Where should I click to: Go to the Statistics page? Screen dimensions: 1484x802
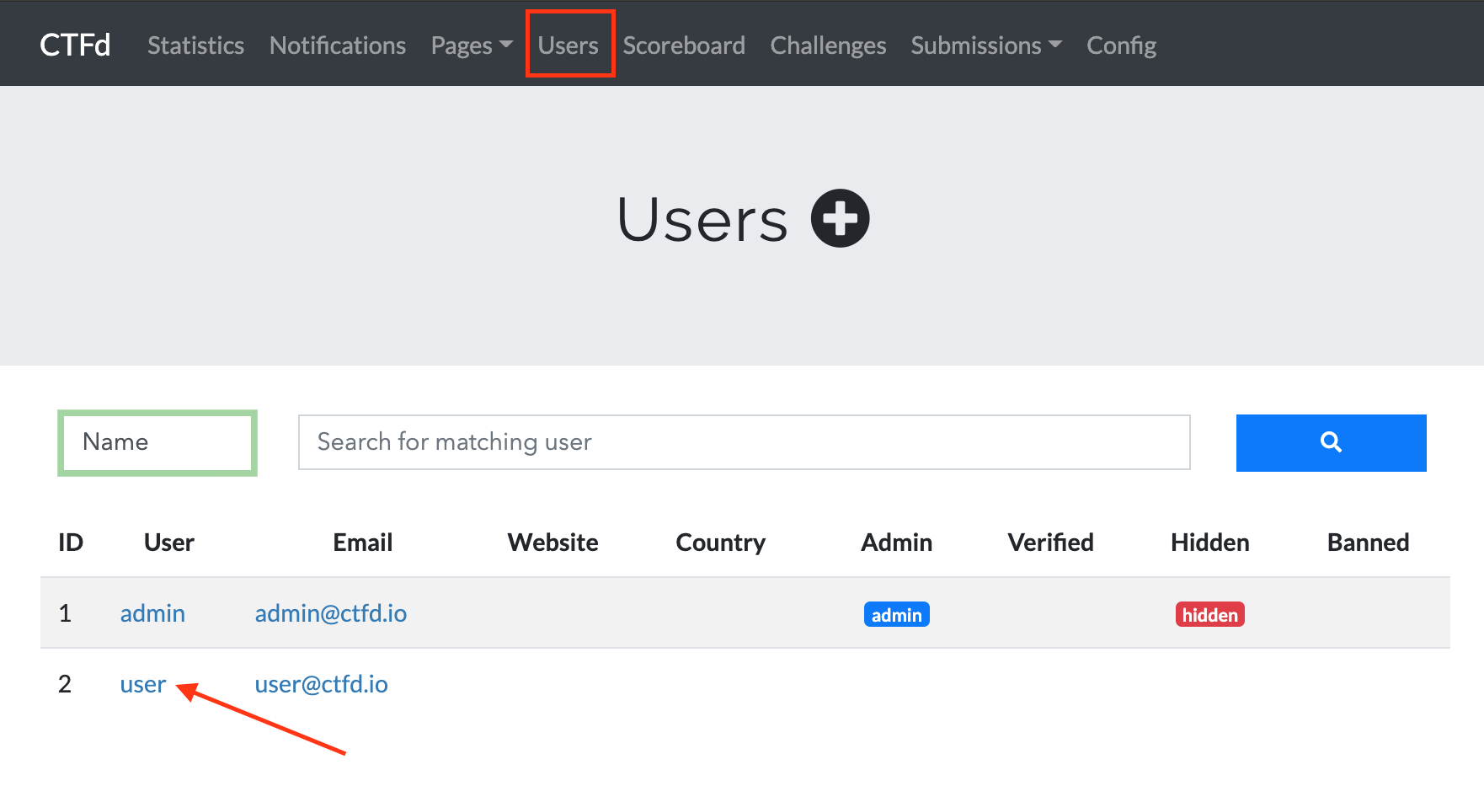tap(195, 45)
